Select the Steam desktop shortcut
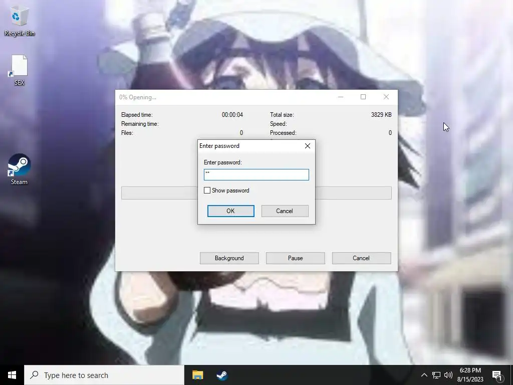The image size is (513, 385). tap(20, 169)
